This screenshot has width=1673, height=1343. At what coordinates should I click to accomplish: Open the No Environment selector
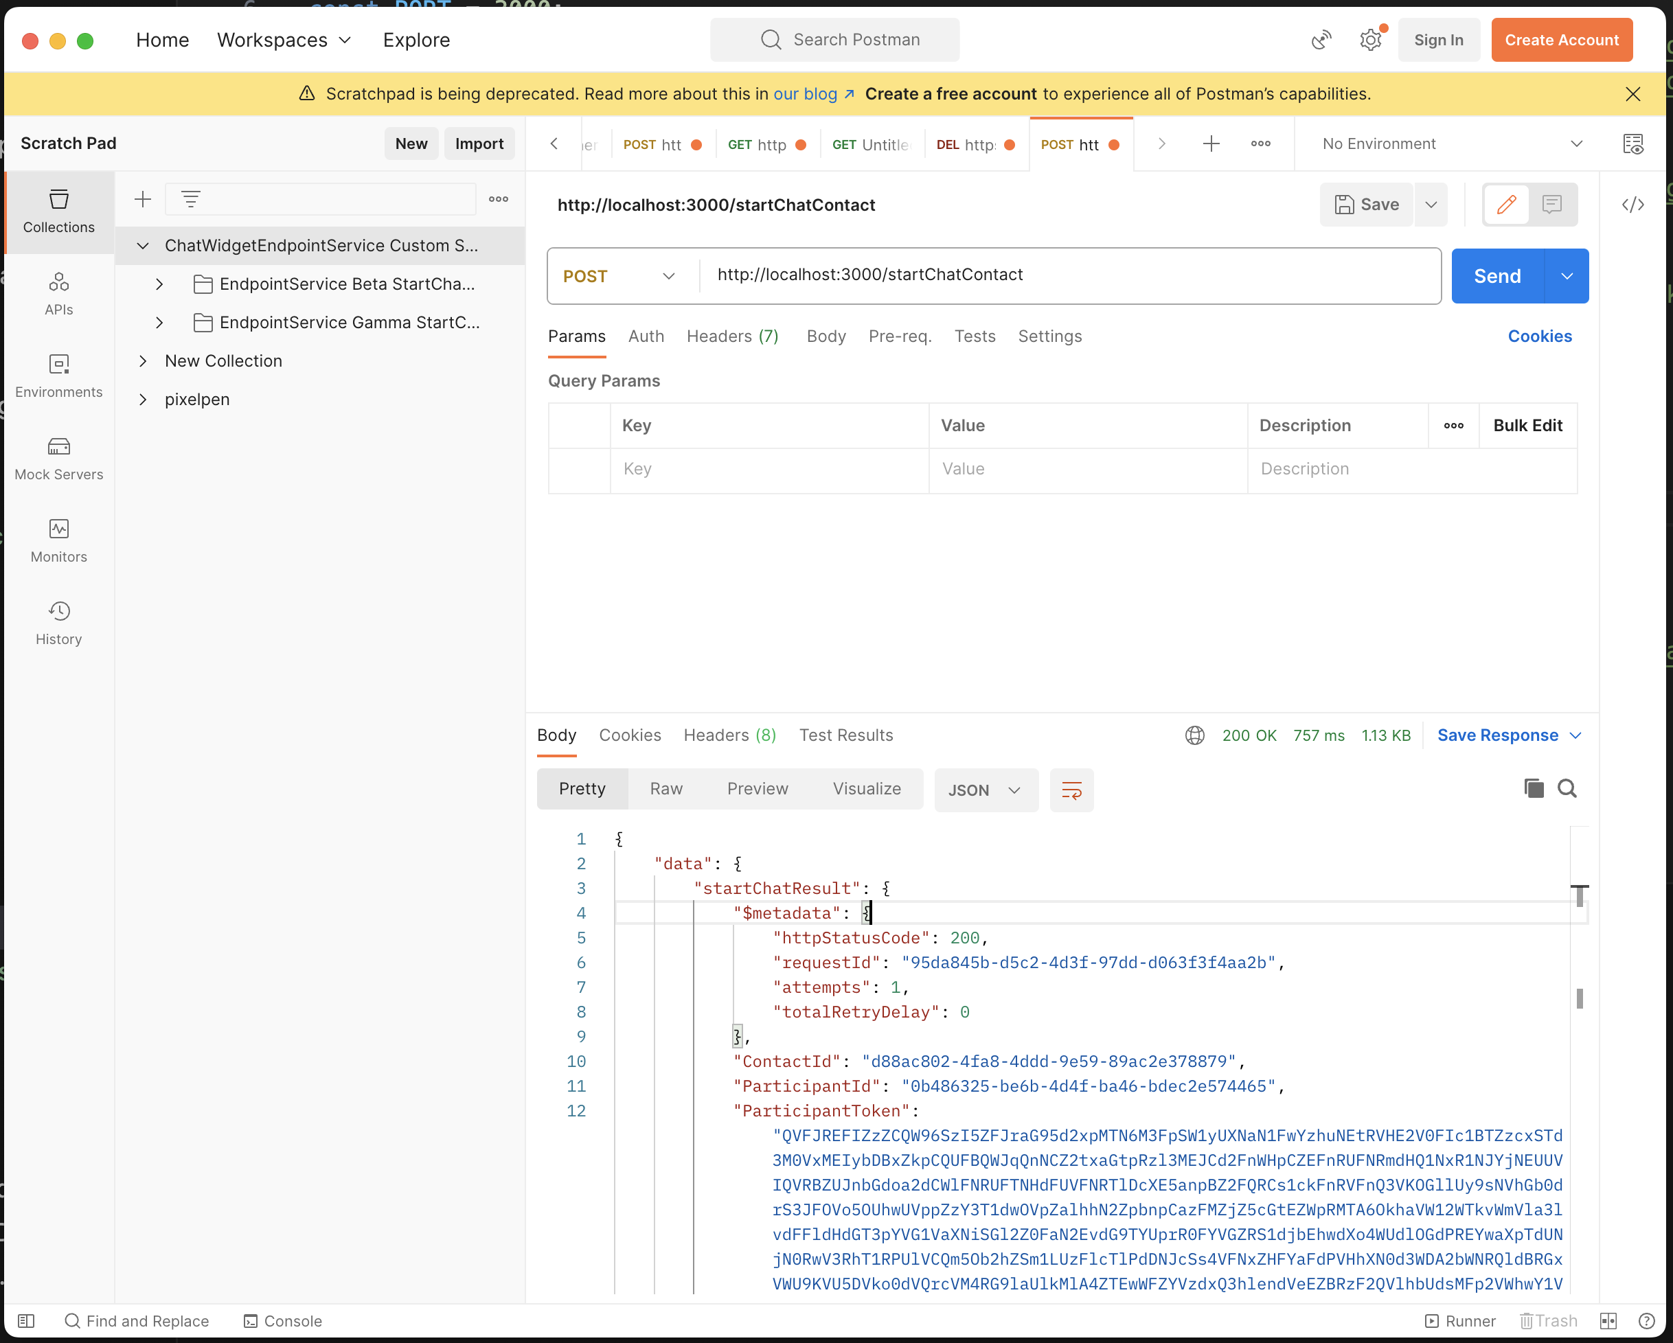coord(1452,144)
